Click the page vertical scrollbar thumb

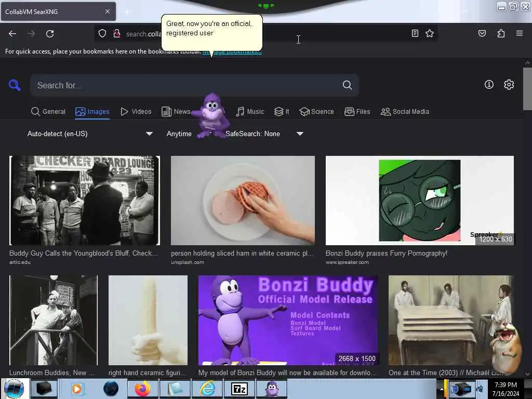point(527,89)
